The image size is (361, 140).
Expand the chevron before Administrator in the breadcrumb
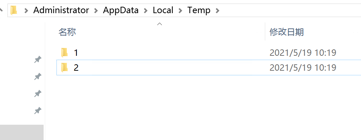(26, 11)
